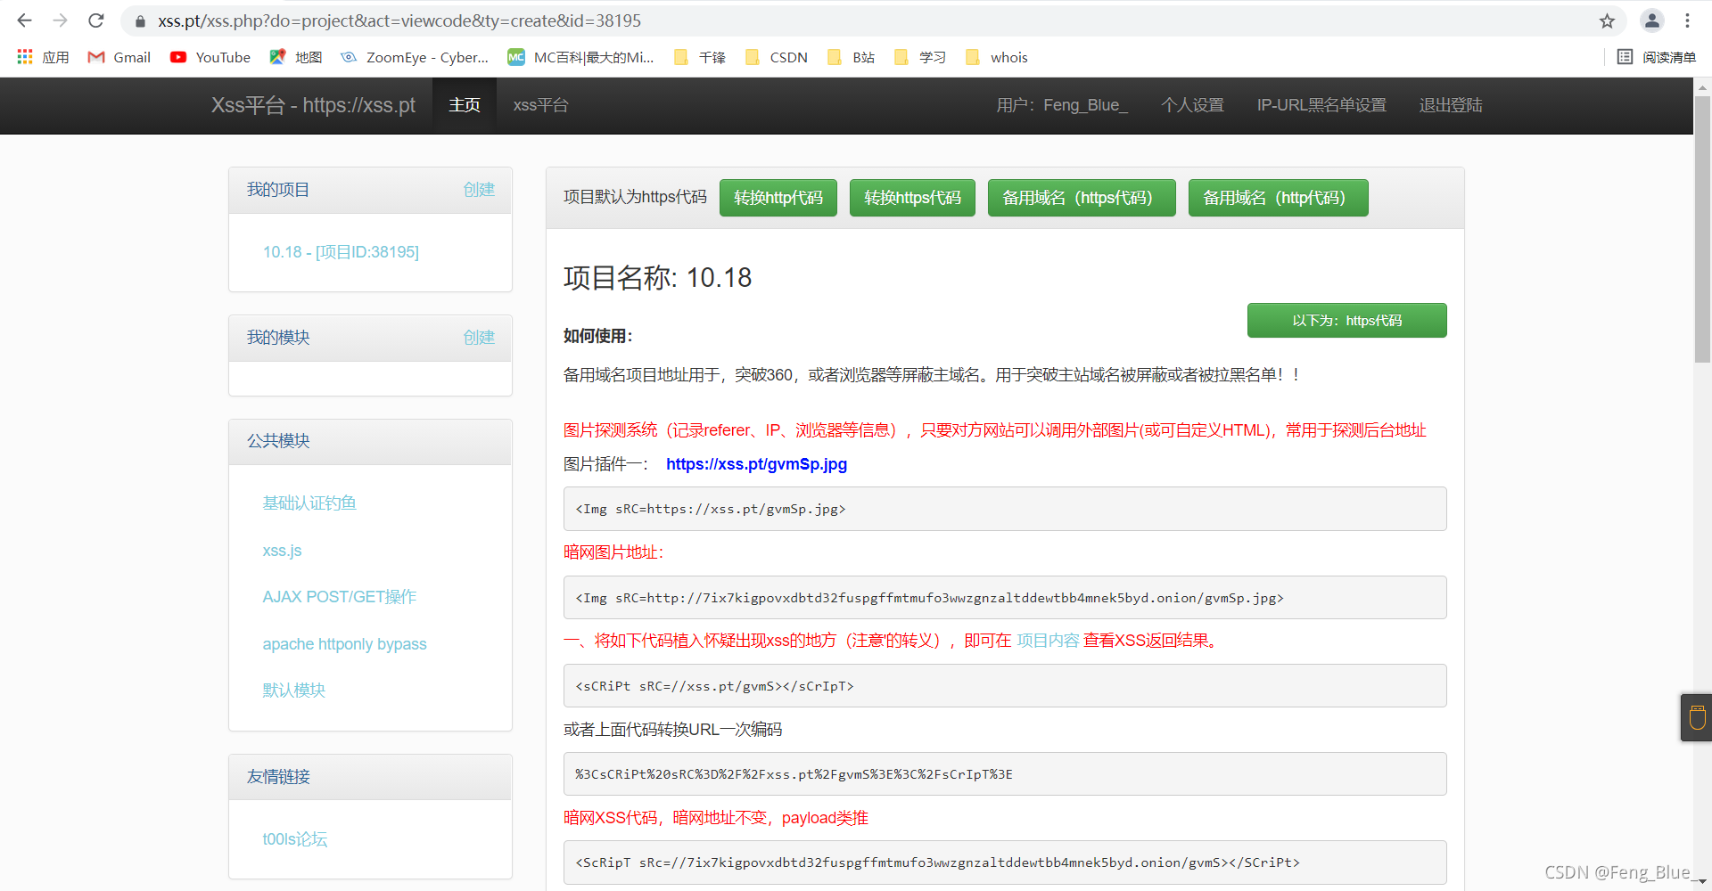The image size is (1712, 891).
Task: Open the CSDN bookmark folder
Action: 777,57
